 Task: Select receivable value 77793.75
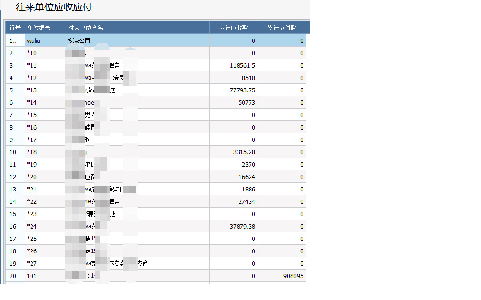pyautogui.click(x=234, y=90)
